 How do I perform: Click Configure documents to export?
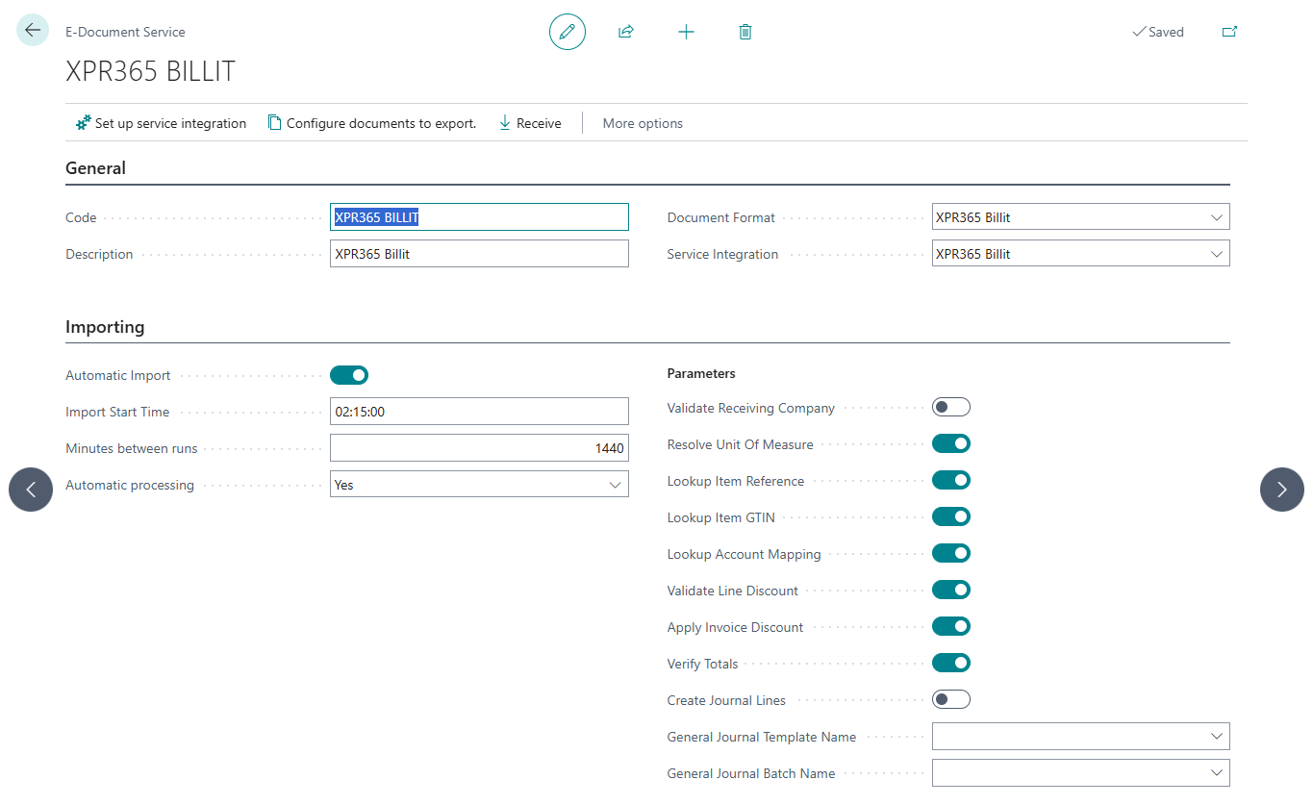[372, 123]
